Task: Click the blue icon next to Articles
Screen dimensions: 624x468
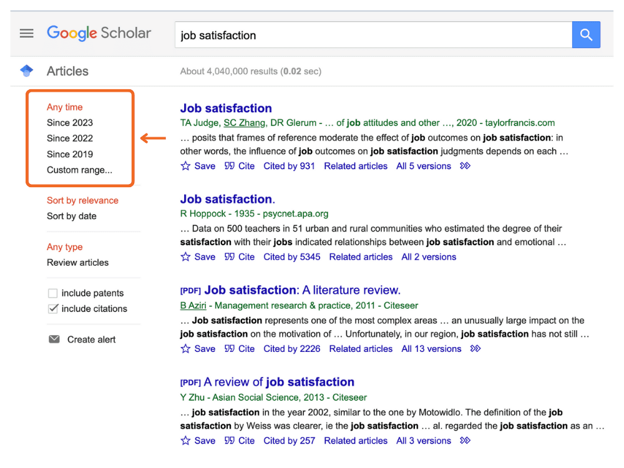Action: pyautogui.click(x=26, y=71)
